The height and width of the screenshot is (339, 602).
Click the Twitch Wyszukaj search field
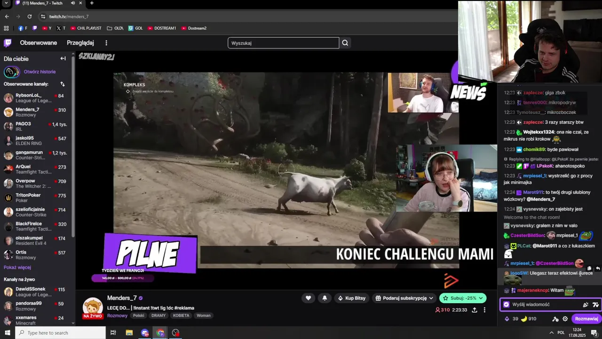tap(283, 43)
